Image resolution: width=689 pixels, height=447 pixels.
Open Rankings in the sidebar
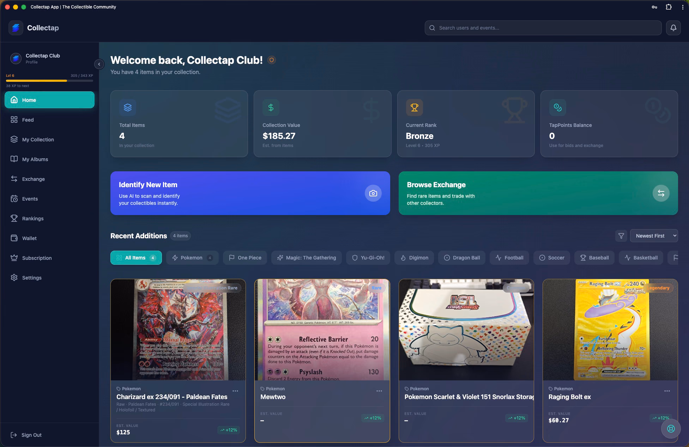(x=49, y=219)
